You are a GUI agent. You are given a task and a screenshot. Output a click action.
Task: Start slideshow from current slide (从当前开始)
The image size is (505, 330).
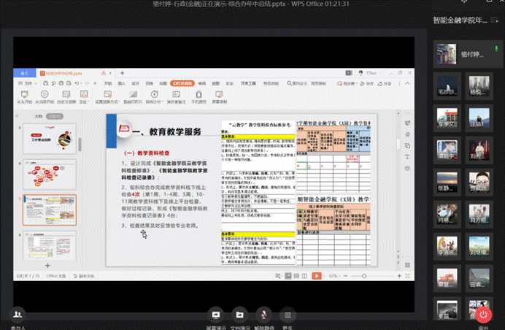coord(44,96)
